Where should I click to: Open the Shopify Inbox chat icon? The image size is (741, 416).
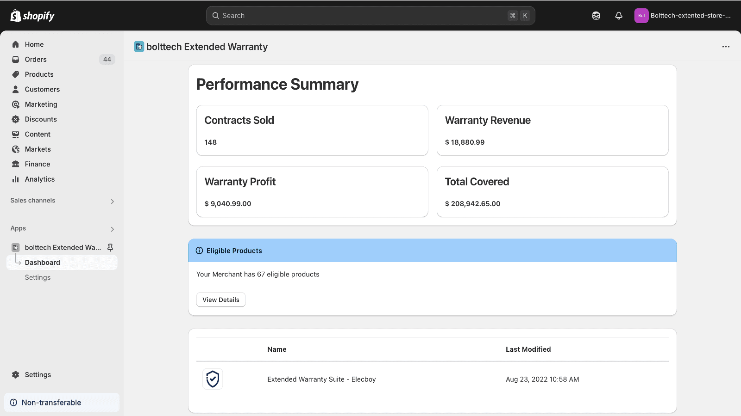point(596,15)
